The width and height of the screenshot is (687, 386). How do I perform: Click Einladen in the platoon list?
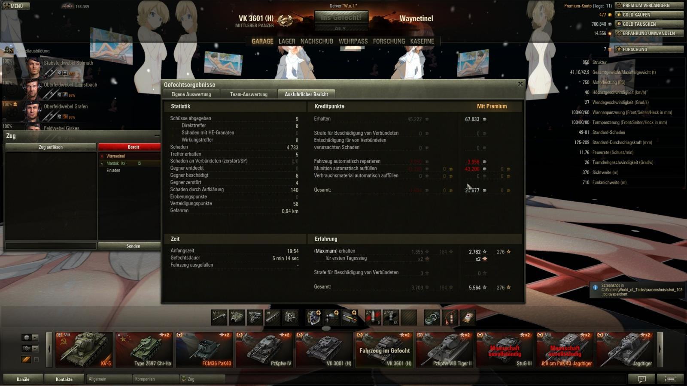[x=113, y=170]
